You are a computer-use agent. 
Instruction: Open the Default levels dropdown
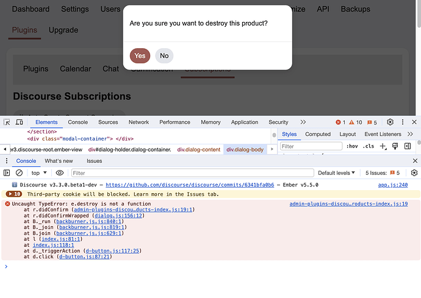tap(336, 173)
